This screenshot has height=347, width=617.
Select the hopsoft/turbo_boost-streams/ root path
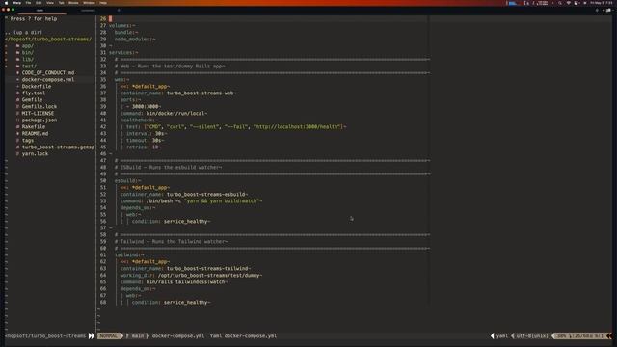coord(48,39)
